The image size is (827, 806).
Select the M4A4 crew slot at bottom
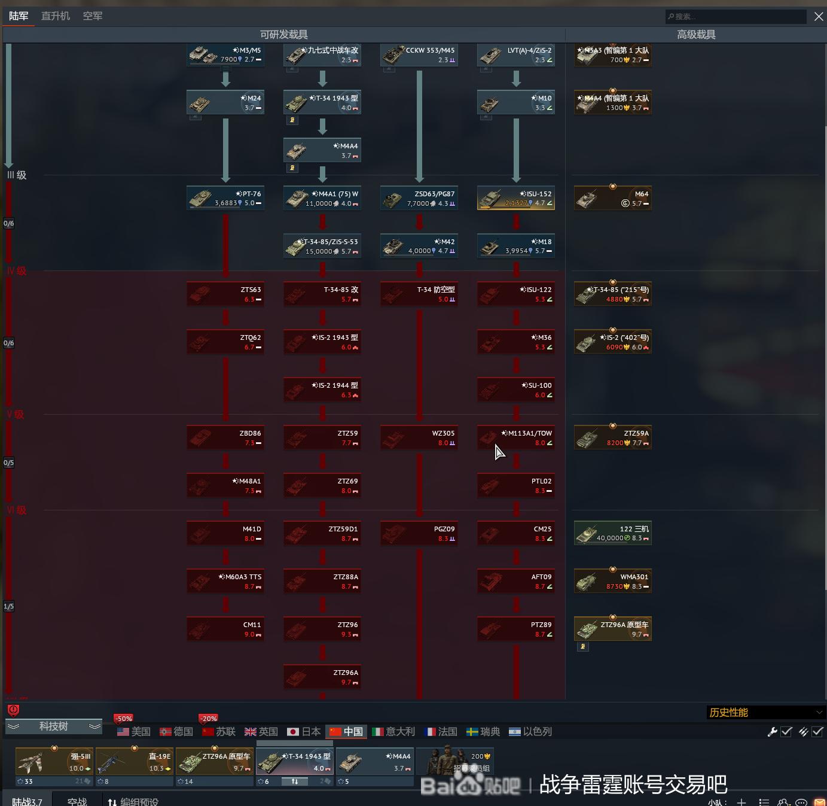click(375, 762)
